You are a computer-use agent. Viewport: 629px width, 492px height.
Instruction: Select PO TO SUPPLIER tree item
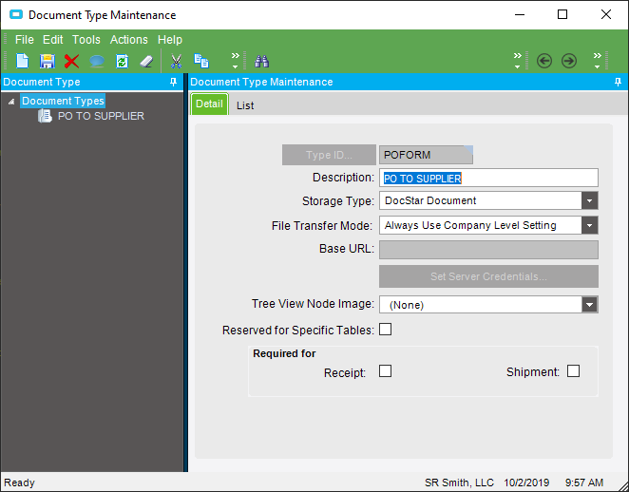click(x=101, y=116)
